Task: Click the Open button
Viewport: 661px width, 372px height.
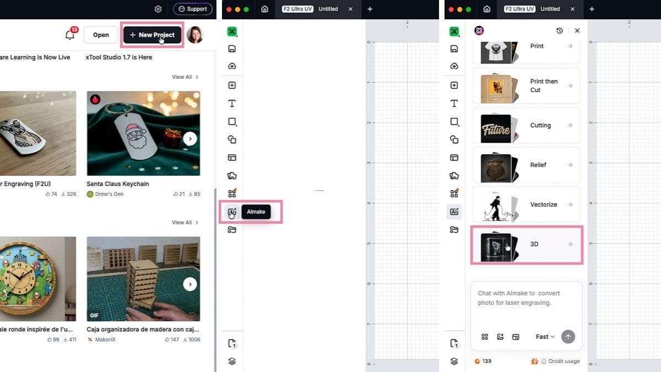Action: coord(101,35)
